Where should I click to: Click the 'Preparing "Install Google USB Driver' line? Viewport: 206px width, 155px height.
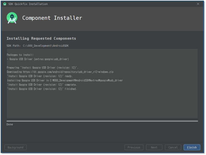point(42,68)
